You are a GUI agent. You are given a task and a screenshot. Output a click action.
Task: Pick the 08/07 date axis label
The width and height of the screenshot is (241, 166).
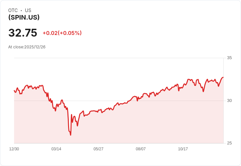pyautogui.click(x=141, y=149)
